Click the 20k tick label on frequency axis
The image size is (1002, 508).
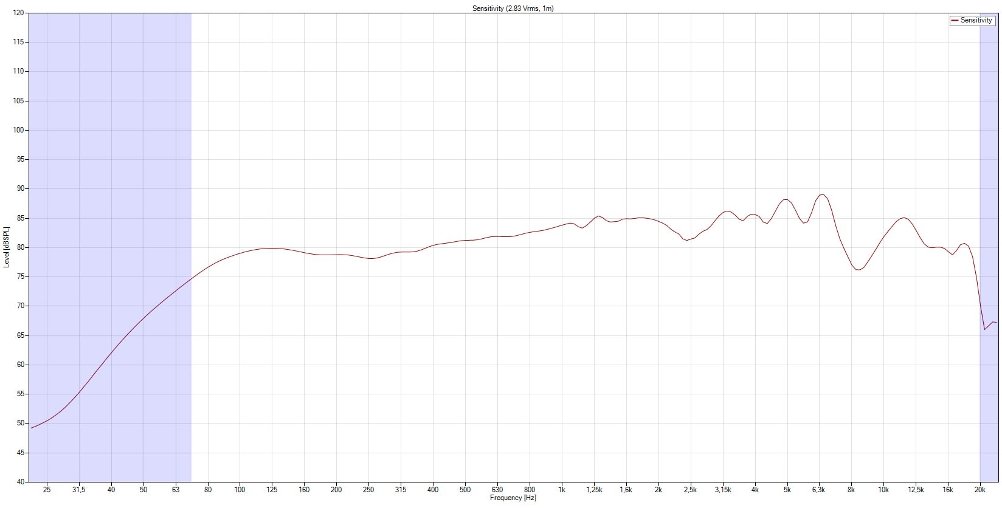pyautogui.click(x=980, y=490)
